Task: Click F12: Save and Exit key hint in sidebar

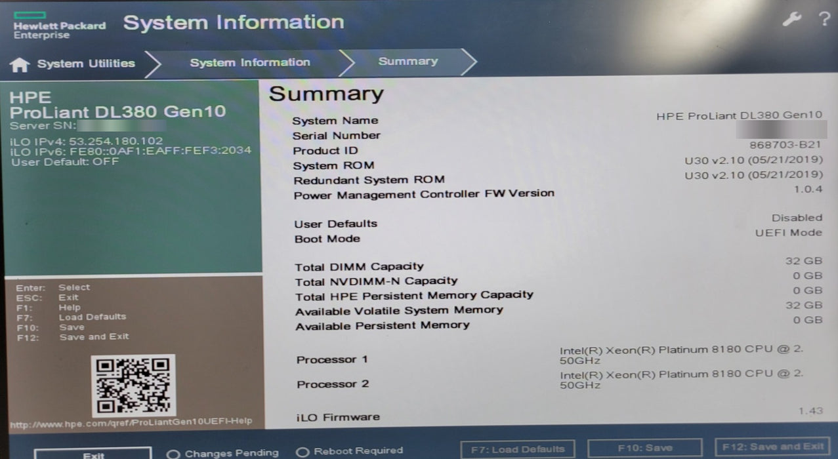Action: pos(73,337)
